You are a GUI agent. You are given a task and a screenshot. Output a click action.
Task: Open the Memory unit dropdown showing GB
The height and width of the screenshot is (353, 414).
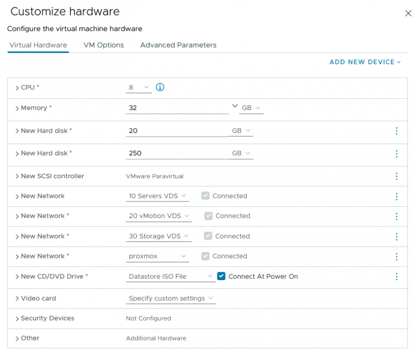click(251, 108)
